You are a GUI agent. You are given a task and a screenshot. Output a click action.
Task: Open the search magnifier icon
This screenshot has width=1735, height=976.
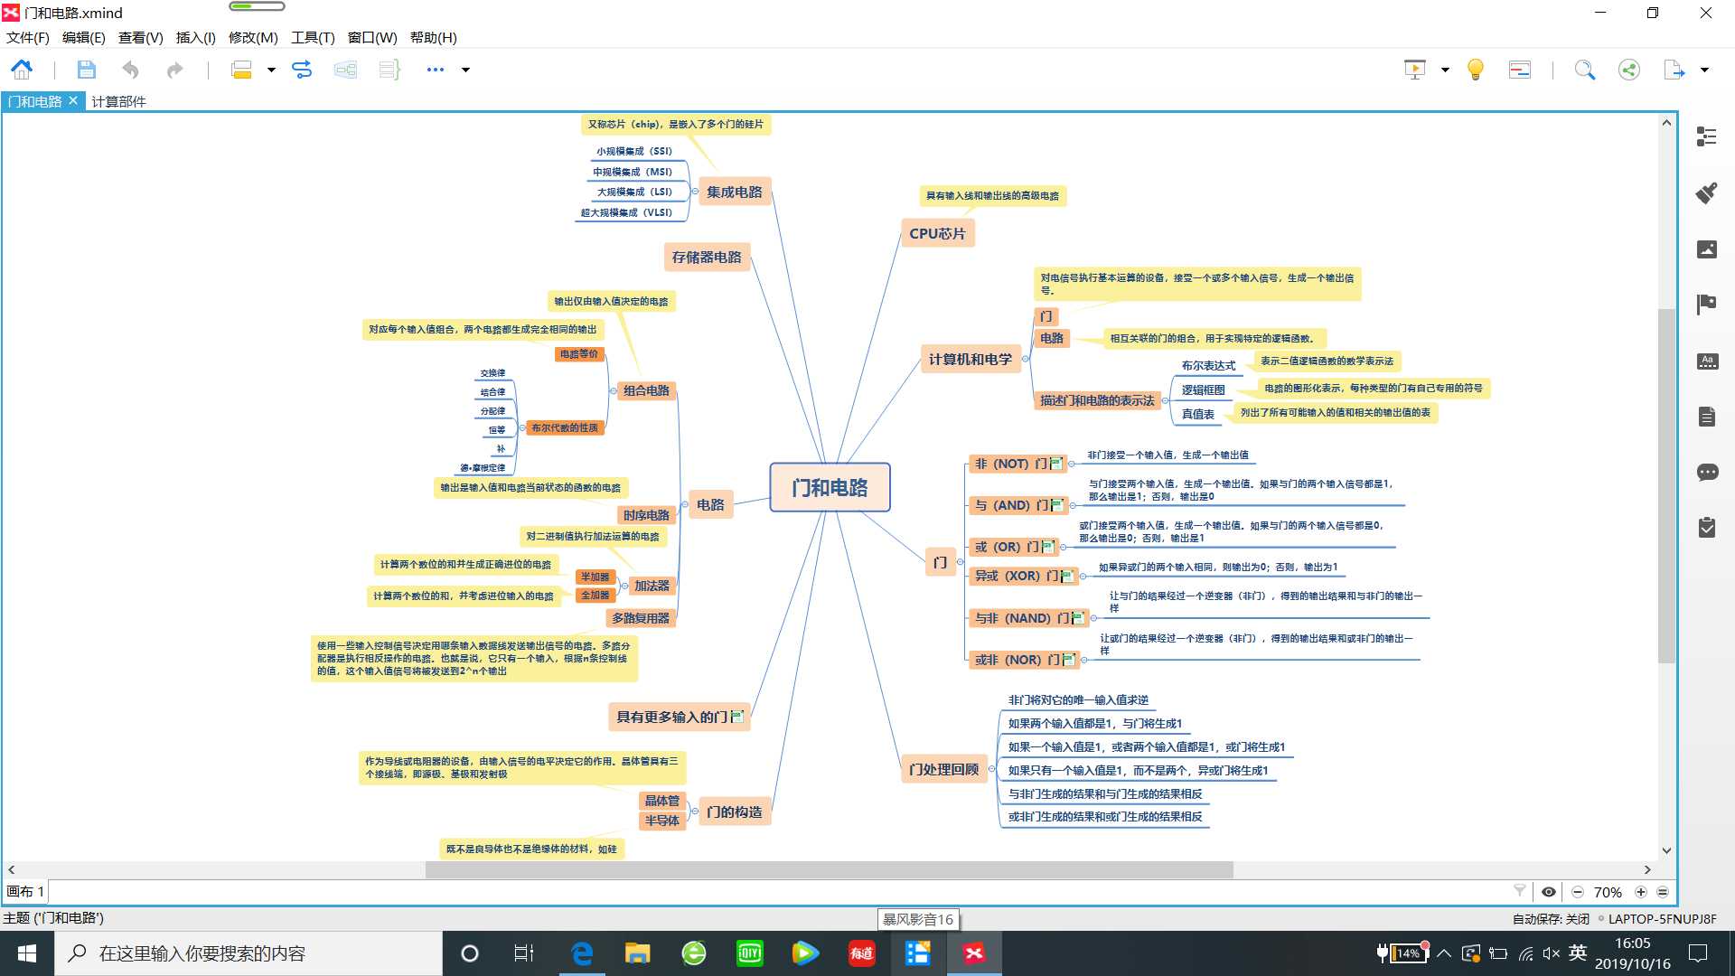pos(1585,70)
